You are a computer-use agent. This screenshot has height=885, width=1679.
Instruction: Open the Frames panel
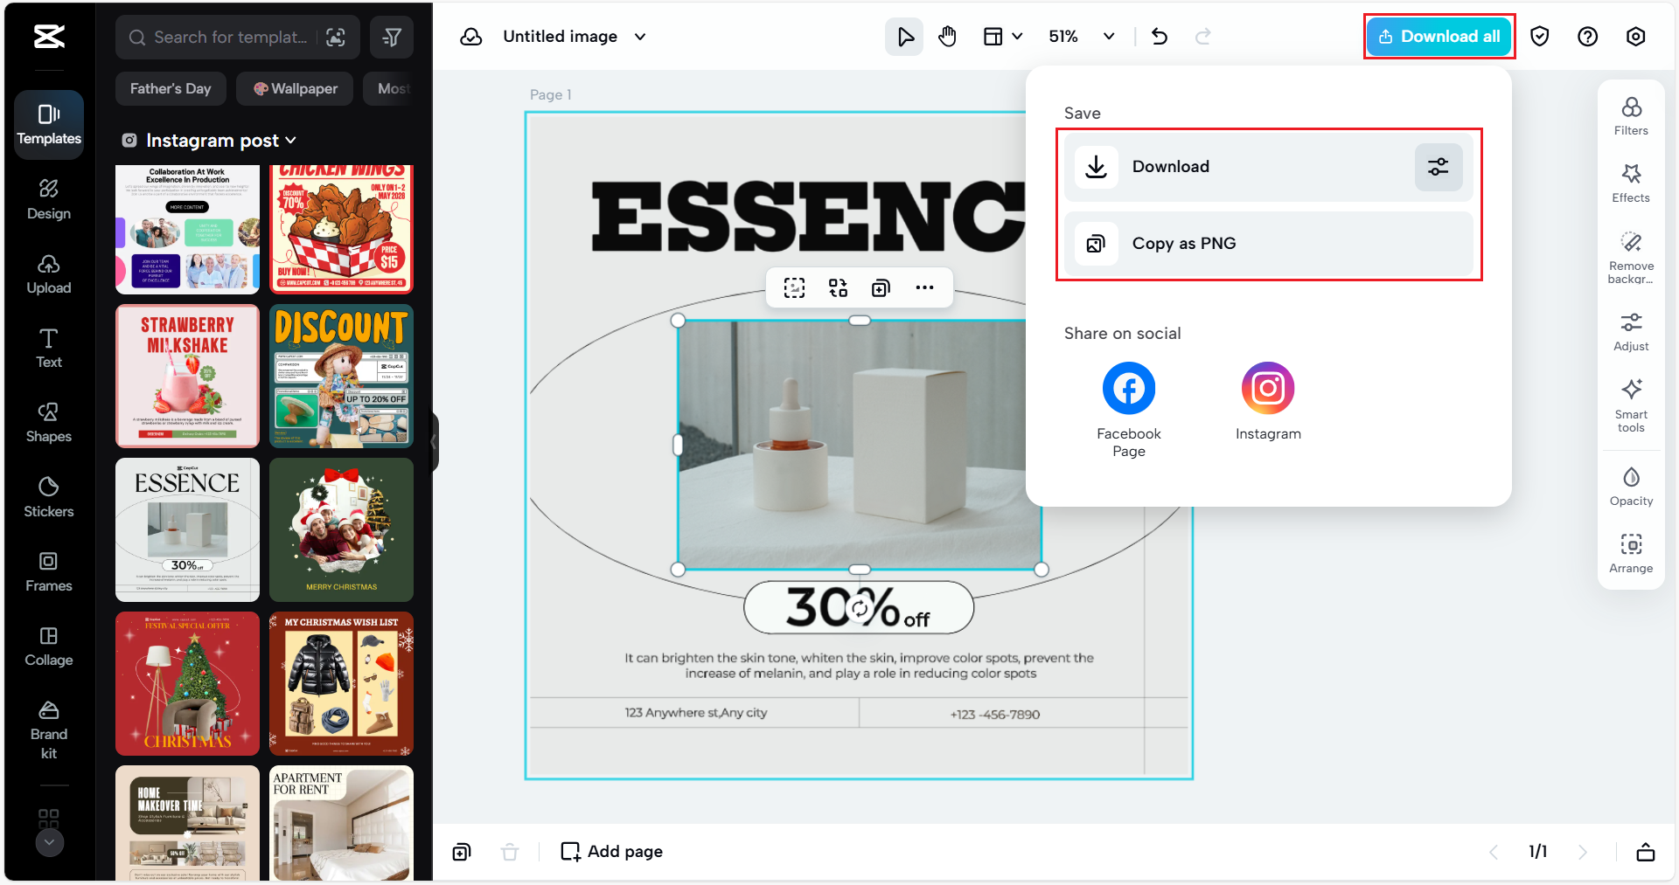pyautogui.click(x=49, y=572)
